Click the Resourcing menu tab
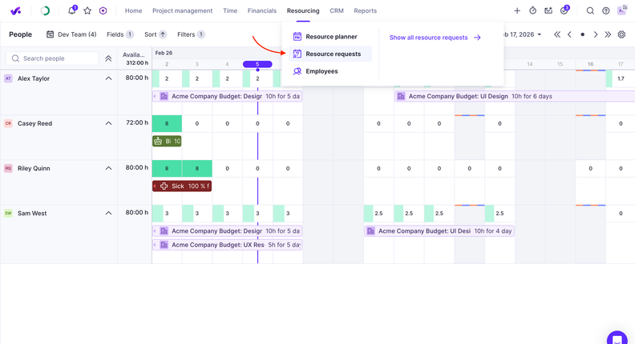This screenshot has height=344, width=635. [x=303, y=11]
